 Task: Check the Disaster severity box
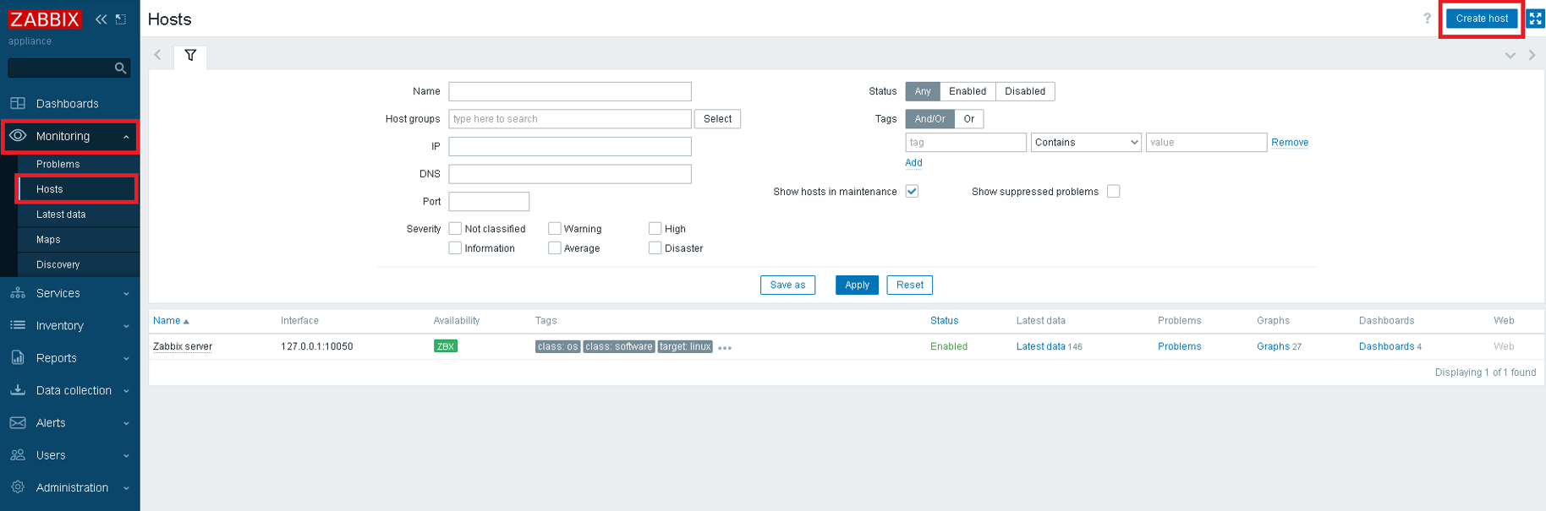tap(655, 247)
